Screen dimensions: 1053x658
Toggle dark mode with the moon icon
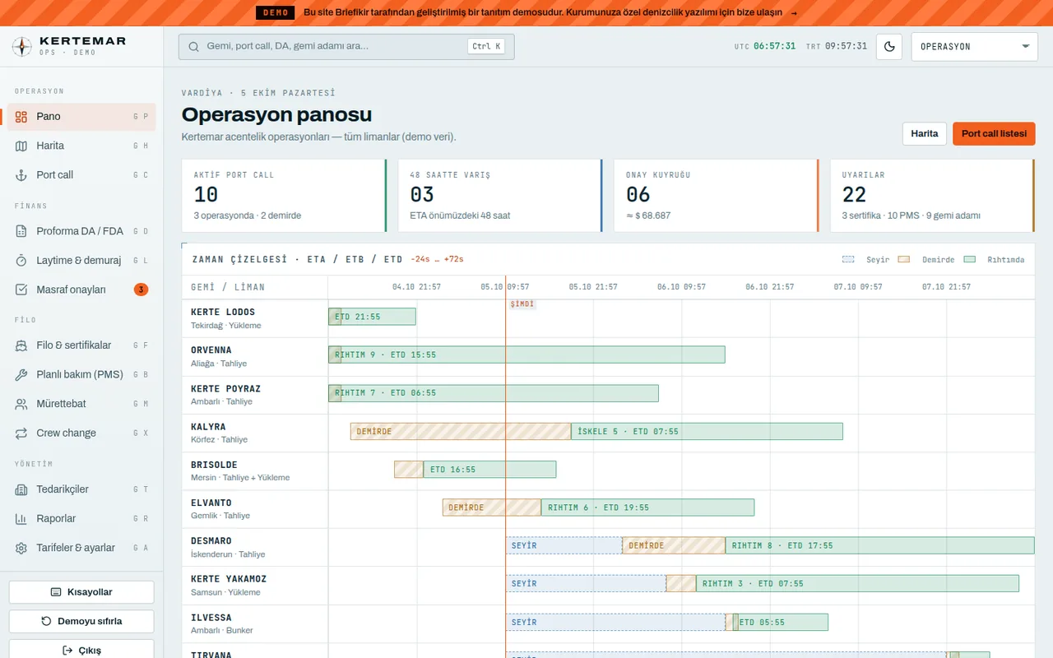pyautogui.click(x=889, y=47)
